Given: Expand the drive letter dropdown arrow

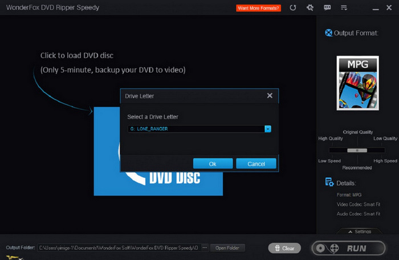Looking at the screenshot, I should click(x=268, y=129).
